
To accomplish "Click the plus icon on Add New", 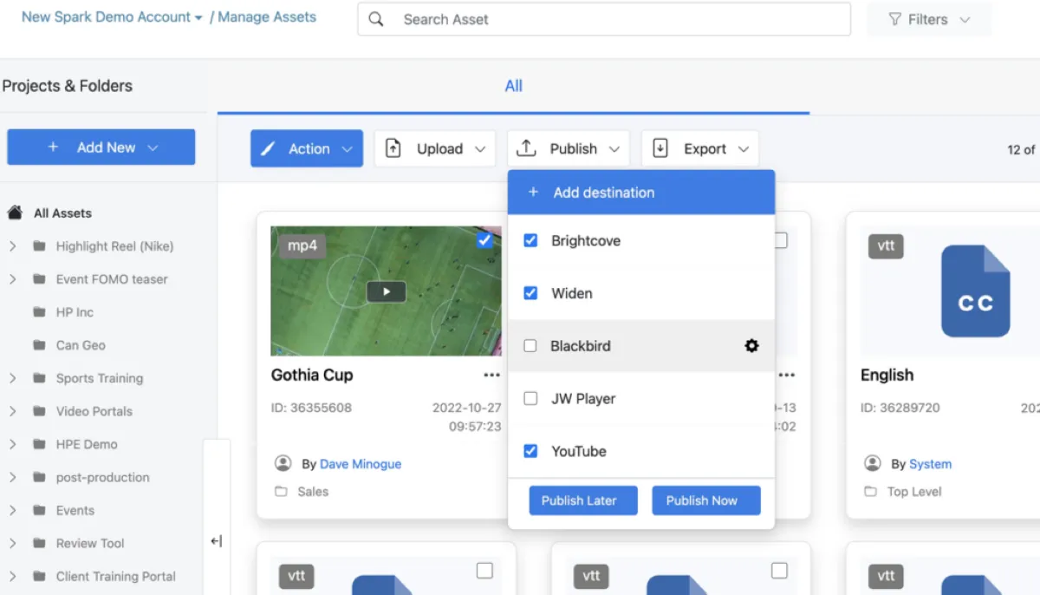I will click(53, 147).
